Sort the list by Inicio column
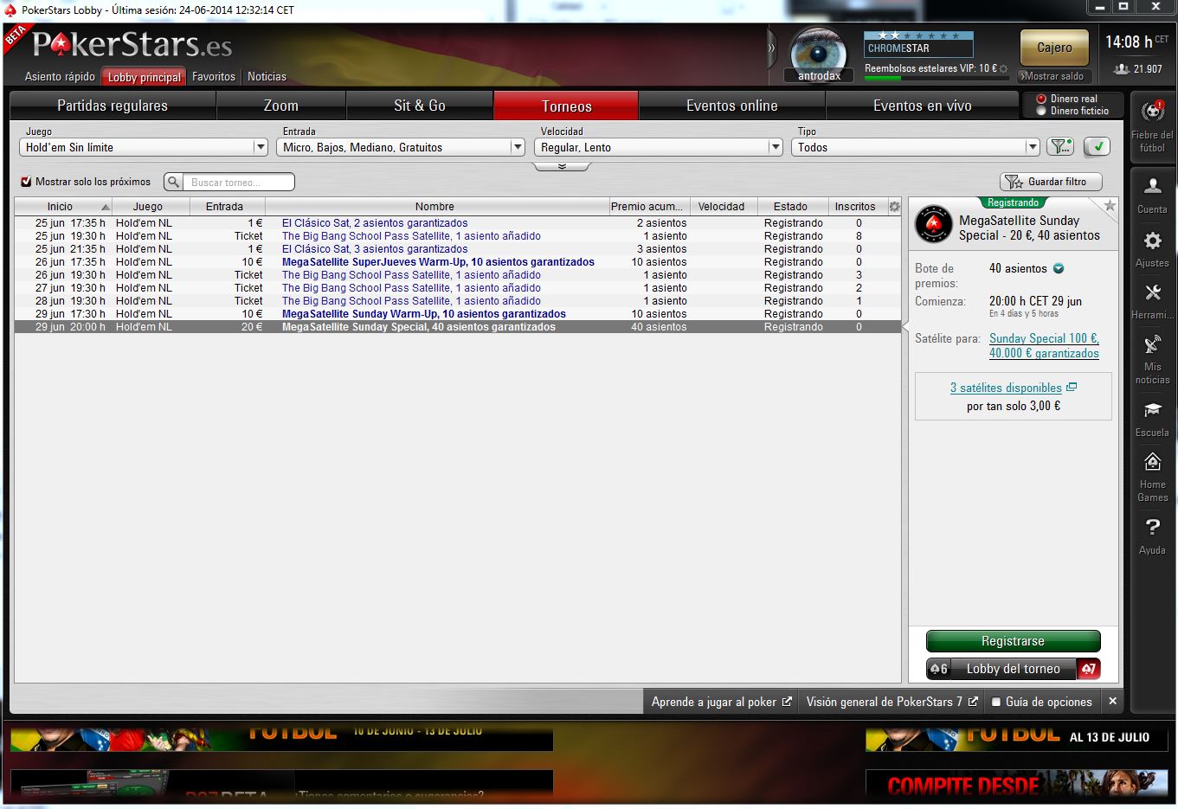The width and height of the screenshot is (1178, 809). 63,207
